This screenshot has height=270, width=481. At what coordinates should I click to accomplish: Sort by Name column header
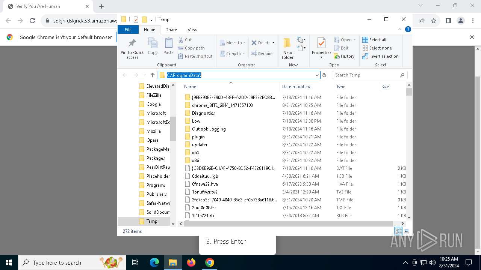pyautogui.click(x=231, y=87)
